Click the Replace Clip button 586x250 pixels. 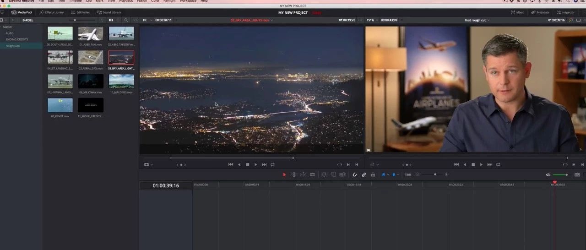[x=343, y=174]
